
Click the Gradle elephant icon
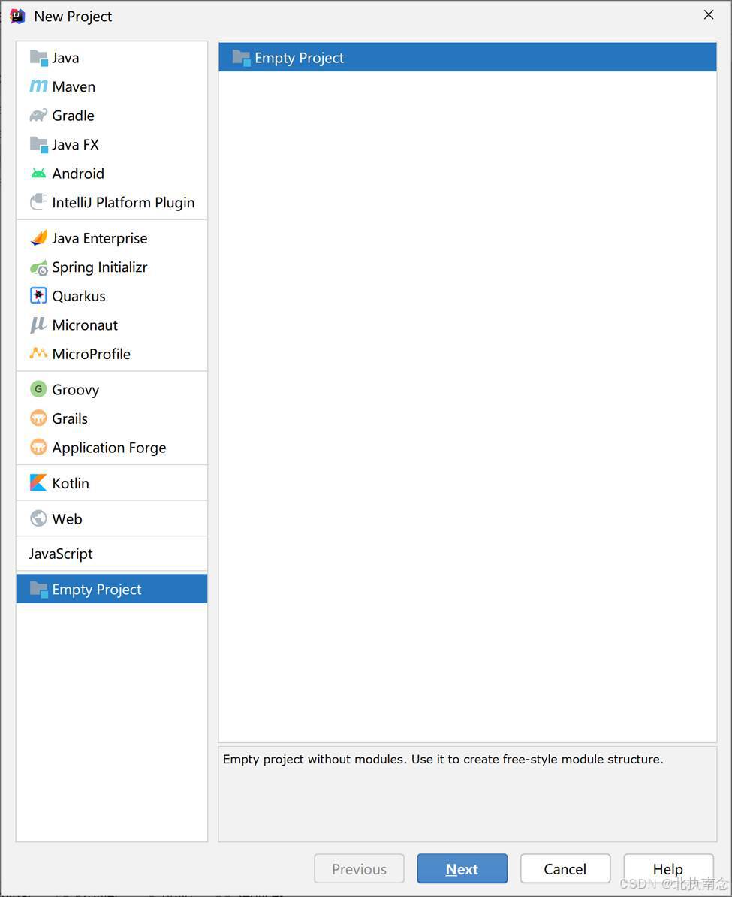tap(38, 116)
